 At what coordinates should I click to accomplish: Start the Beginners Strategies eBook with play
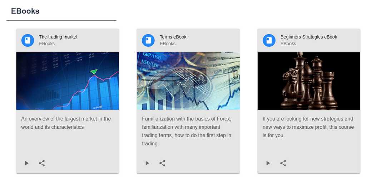[268, 163]
